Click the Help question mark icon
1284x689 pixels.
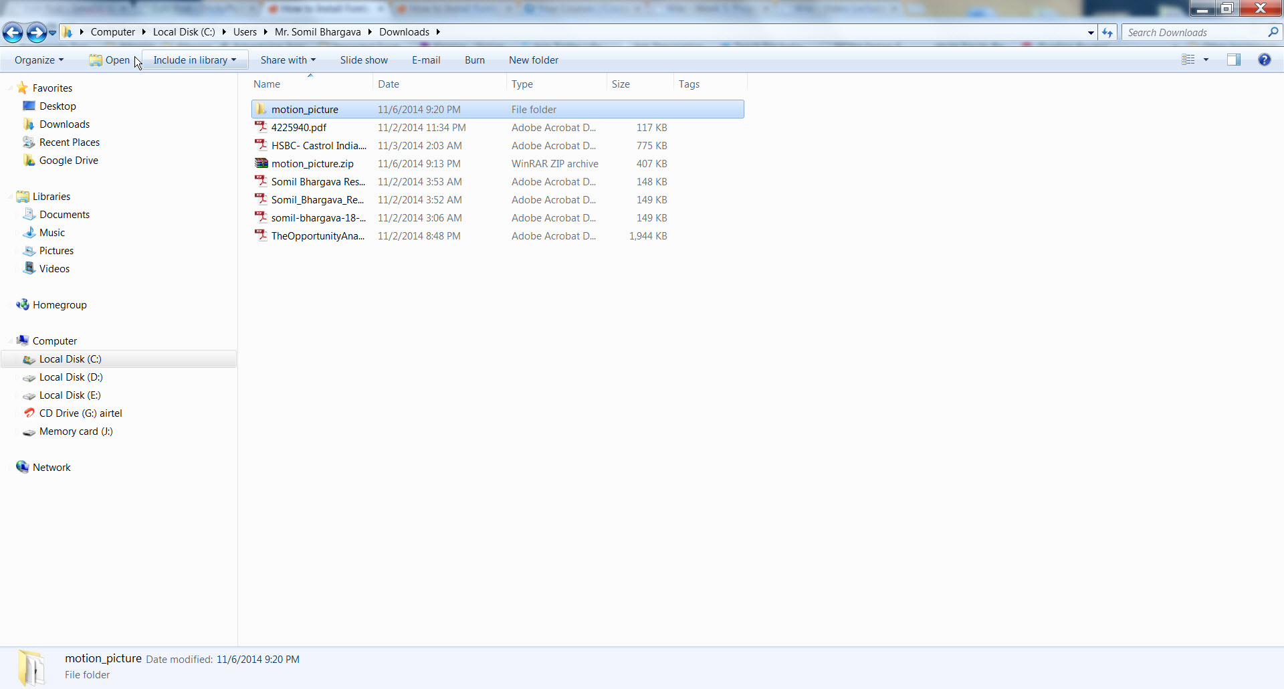(x=1264, y=60)
